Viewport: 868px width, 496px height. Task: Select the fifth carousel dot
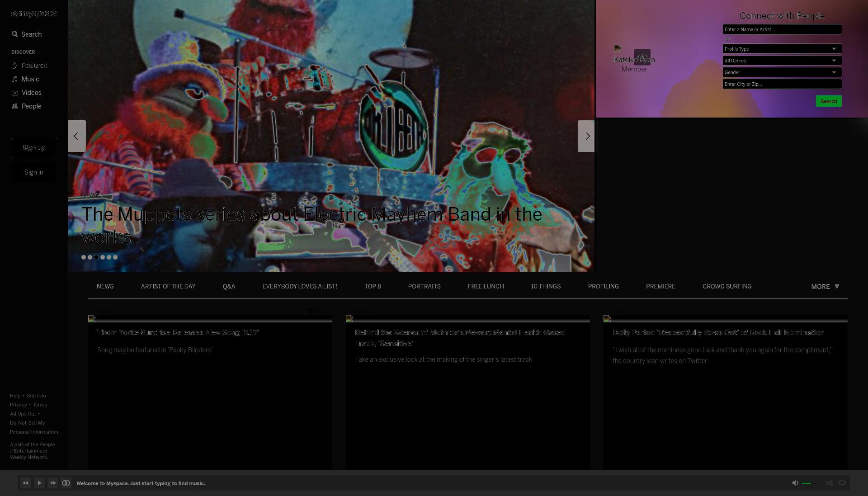click(x=109, y=257)
